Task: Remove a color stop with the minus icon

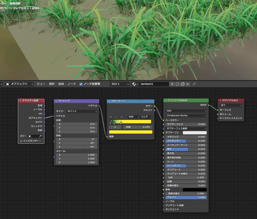Action: tap(116, 117)
